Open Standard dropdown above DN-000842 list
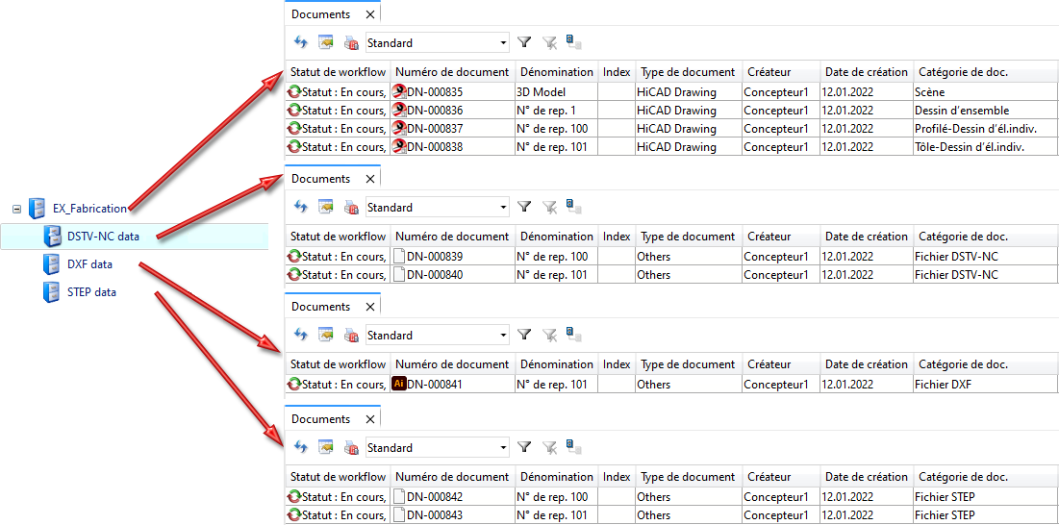The height and width of the screenshot is (525, 1059). pos(503,447)
